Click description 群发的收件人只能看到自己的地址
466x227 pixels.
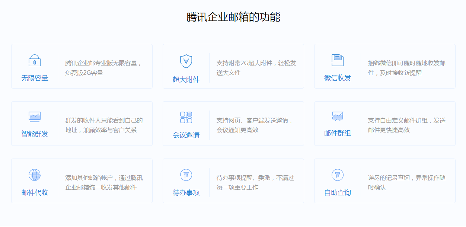(104, 125)
